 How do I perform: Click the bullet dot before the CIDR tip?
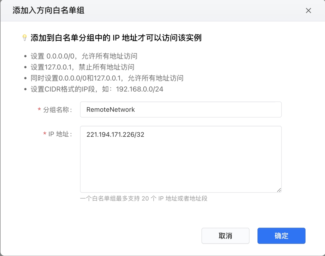25,89
